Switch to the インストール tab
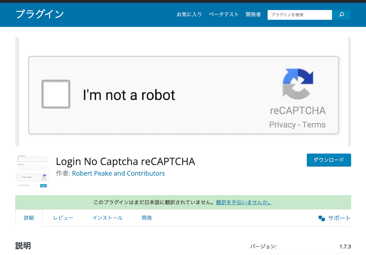This screenshot has width=366, height=255. (x=108, y=218)
